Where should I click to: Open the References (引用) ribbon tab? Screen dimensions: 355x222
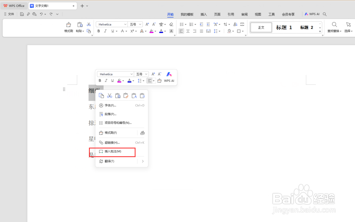[231, 14]
